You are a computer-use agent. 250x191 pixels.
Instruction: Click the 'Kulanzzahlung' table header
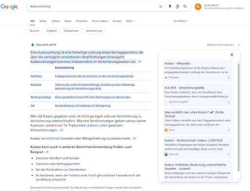point(64,68)
